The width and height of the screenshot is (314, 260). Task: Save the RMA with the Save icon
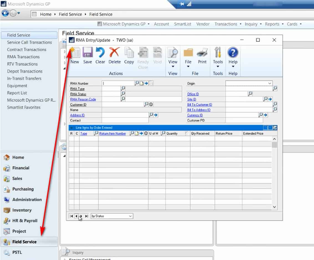88,52
